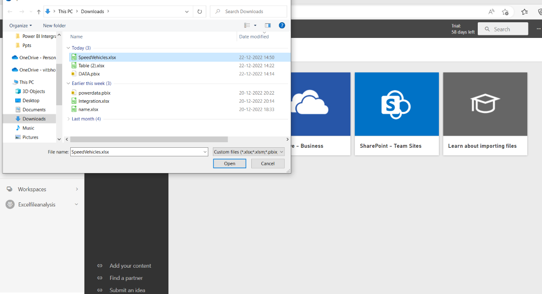Open the File name dropdown arrow
542x294 pixels.
tap(205, 152)
